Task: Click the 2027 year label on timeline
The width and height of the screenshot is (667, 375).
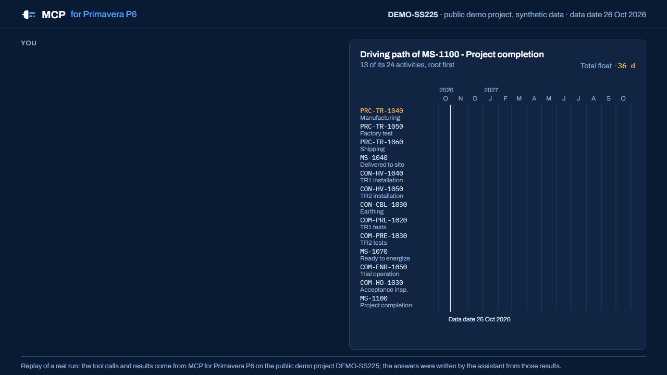Action: click(x=491, y=90)
